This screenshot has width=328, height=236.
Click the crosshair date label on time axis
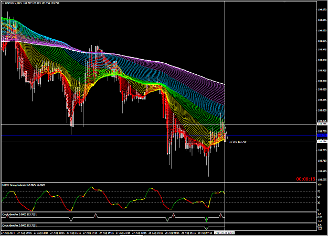[x=225, y=233]
